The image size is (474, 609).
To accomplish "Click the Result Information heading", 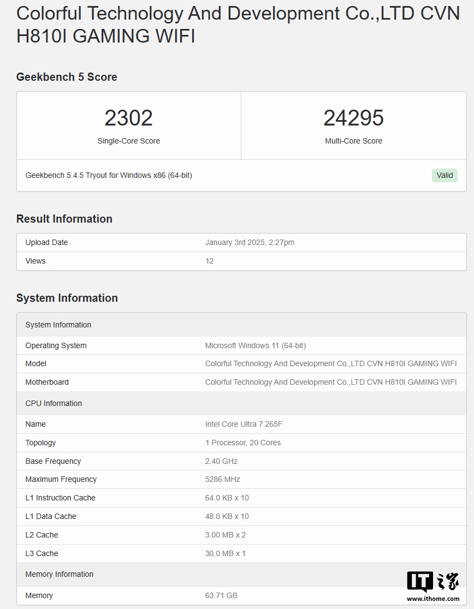I will click(64, 219).
